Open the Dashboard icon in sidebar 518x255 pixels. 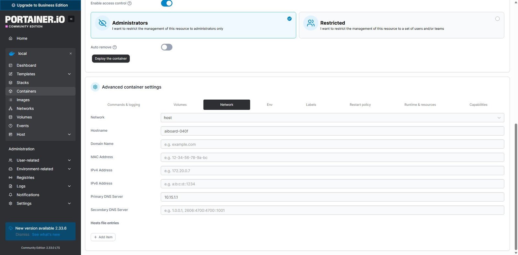[11, 65]
